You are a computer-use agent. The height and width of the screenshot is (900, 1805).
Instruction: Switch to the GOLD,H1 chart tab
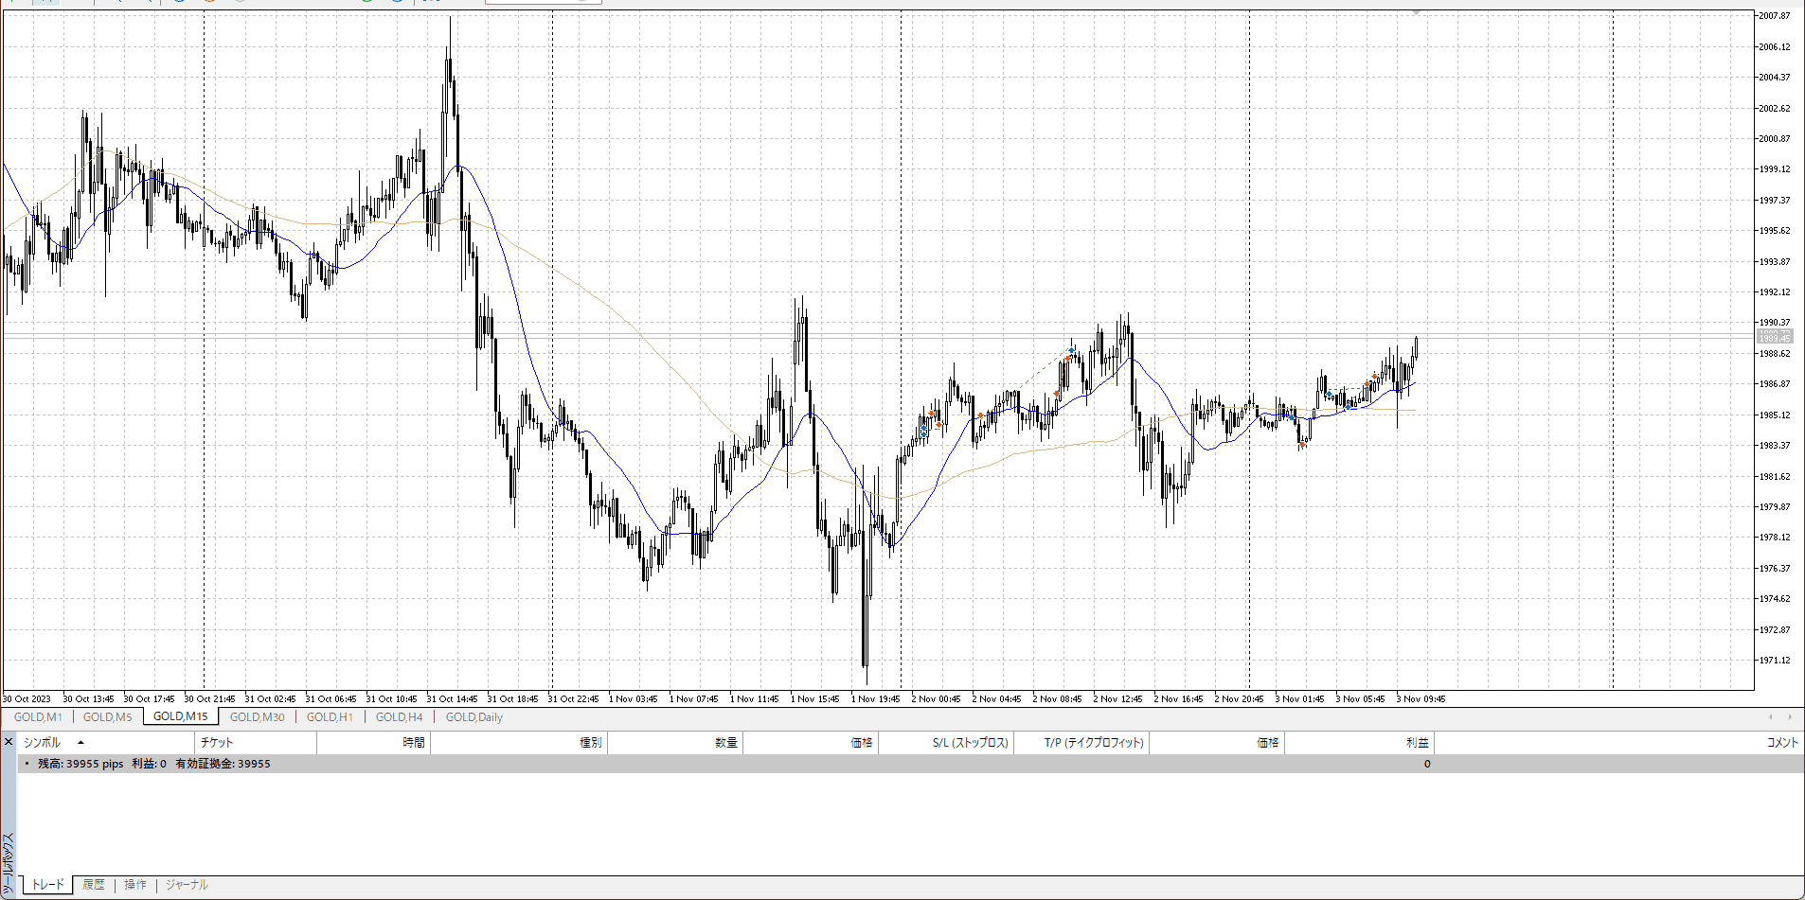(330, 717)
